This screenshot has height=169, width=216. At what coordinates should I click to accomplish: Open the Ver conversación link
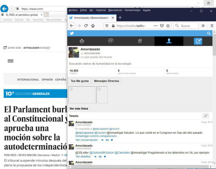(86, 140)
